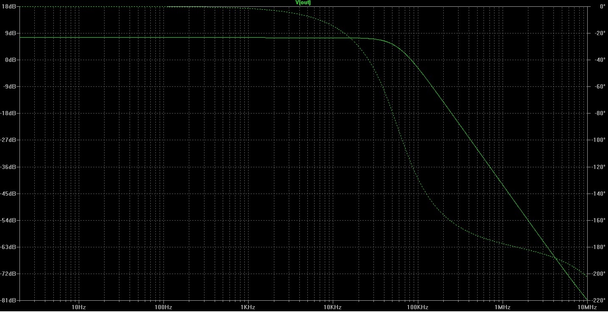Click the -160° phase axis label
This screenshot has width=608, height=313.
pyautogui.click(x=598, y=220)
